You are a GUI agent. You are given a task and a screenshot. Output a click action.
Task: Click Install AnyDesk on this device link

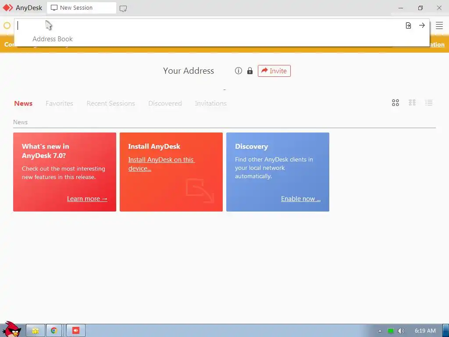(x=161, y=164)
